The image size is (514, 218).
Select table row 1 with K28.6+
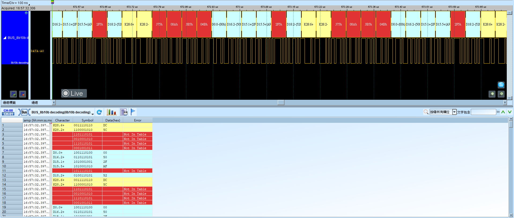click(x=77, y=125)
